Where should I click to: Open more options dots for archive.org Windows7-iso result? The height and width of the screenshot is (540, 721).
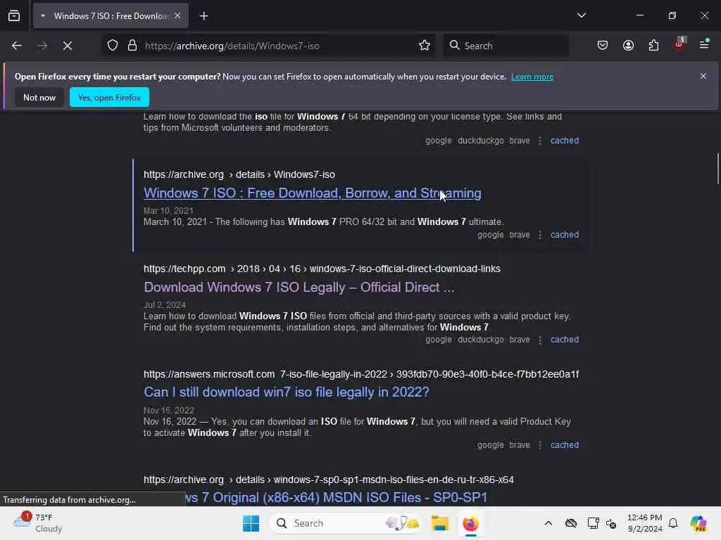540,235
